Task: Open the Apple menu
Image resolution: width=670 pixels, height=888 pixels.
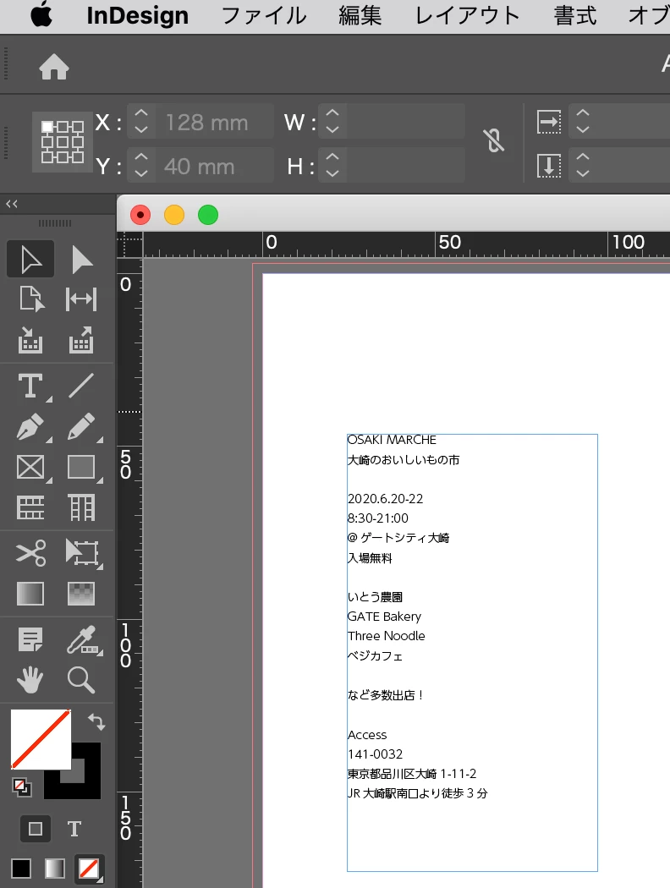Action: pyautogui.click(x=41, y=16)
